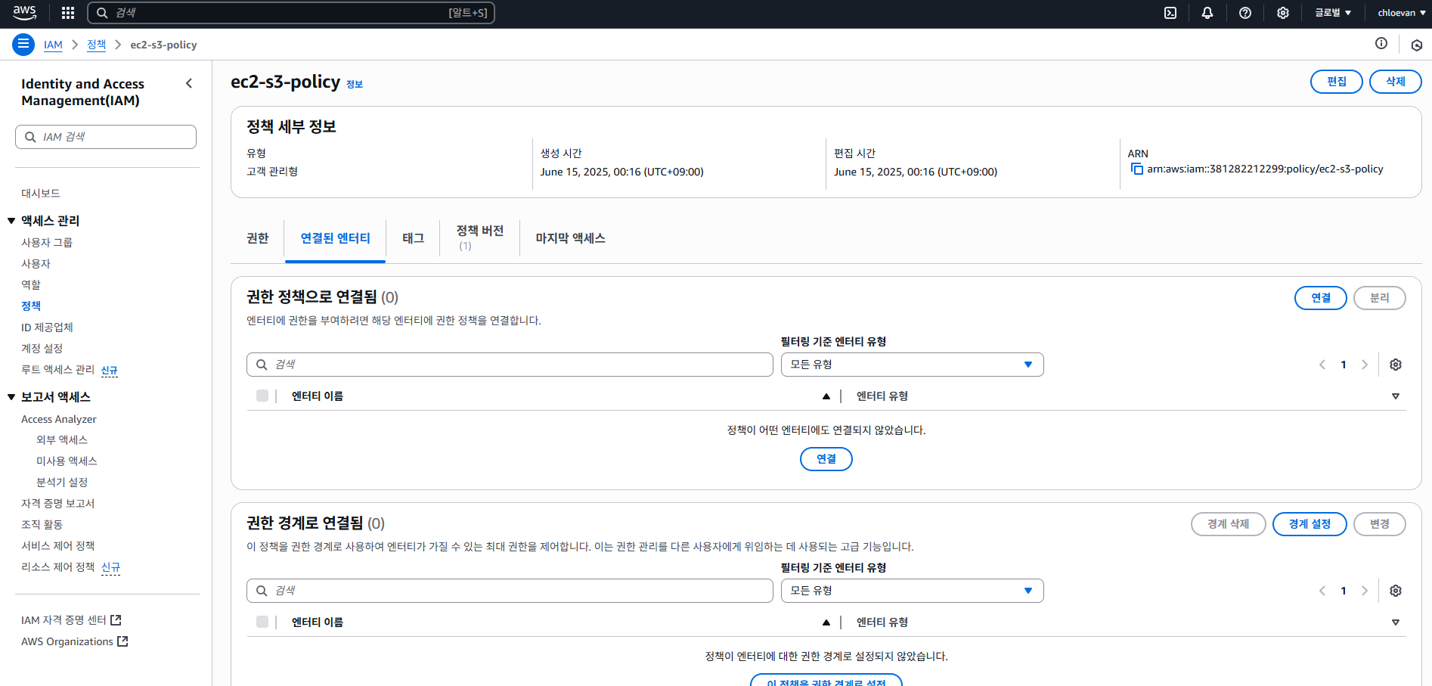1432x686 pixels.
Task: Open 루트 액세스 관리 in the sidebar
Action: point(57,370)
